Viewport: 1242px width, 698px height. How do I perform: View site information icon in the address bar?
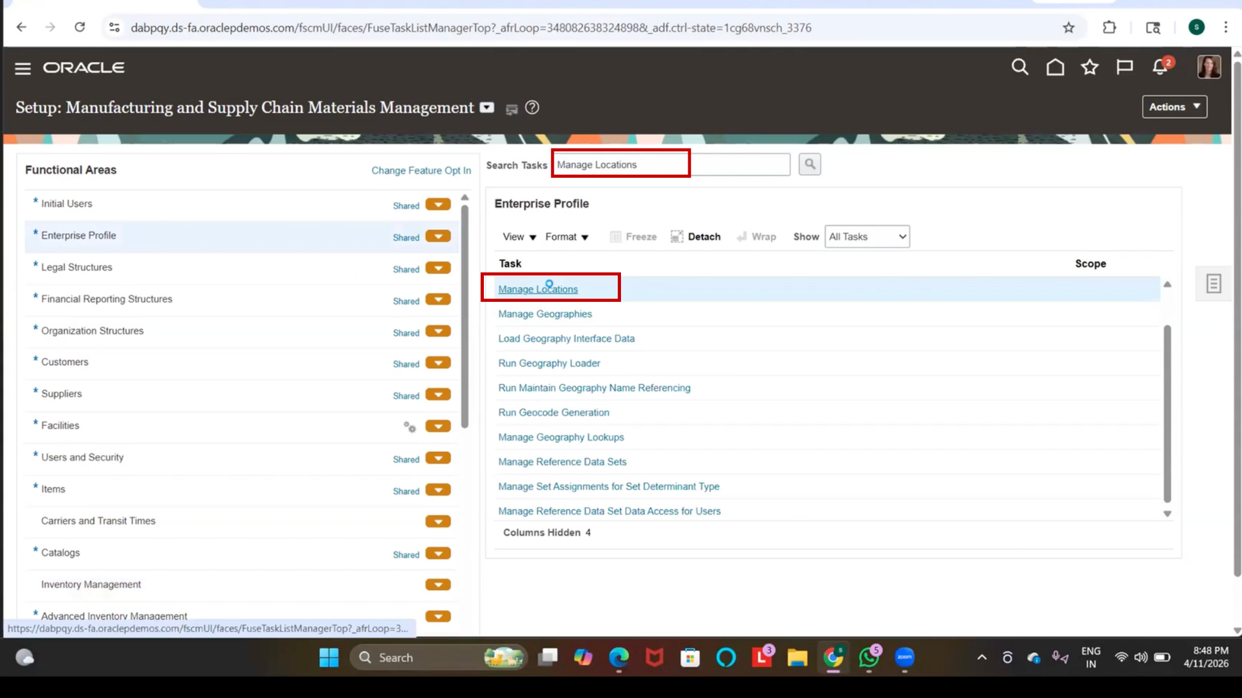114,27
